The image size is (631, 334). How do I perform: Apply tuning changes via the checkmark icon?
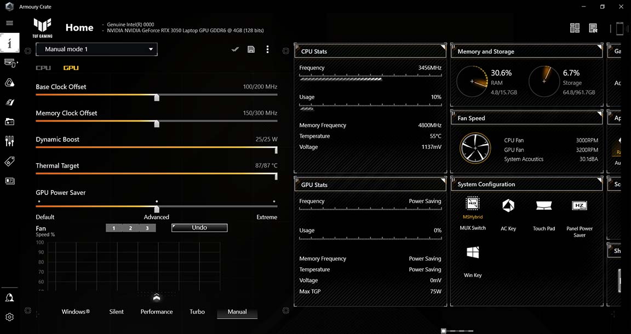tap(235, 49)
